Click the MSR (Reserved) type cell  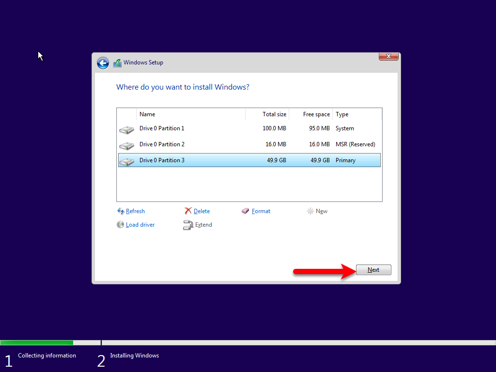(355, 144)
